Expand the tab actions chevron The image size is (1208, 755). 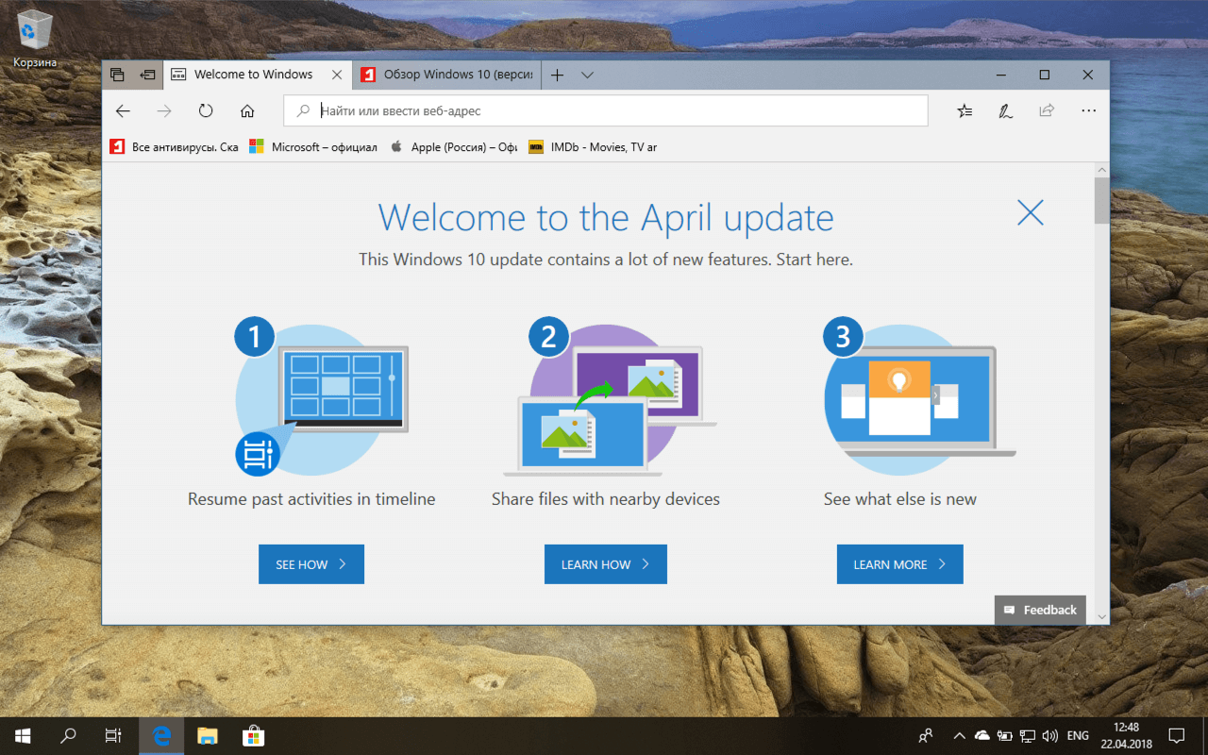click(587, 74)
